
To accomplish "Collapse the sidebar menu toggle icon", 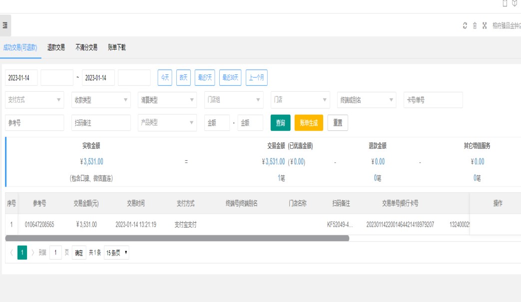I will tap(5, 25).
